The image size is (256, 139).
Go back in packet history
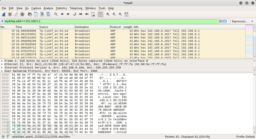point(62,14)
